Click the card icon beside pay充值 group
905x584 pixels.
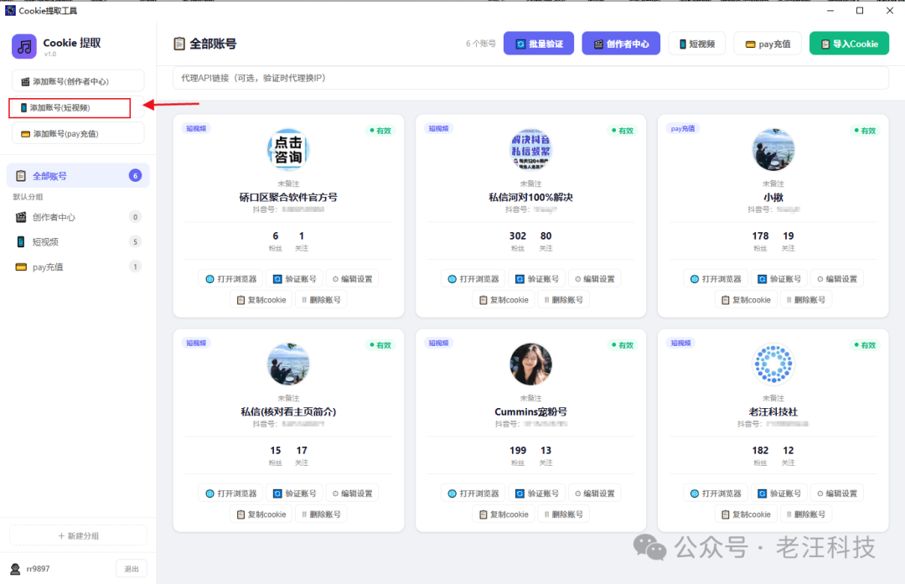(21, 267)
